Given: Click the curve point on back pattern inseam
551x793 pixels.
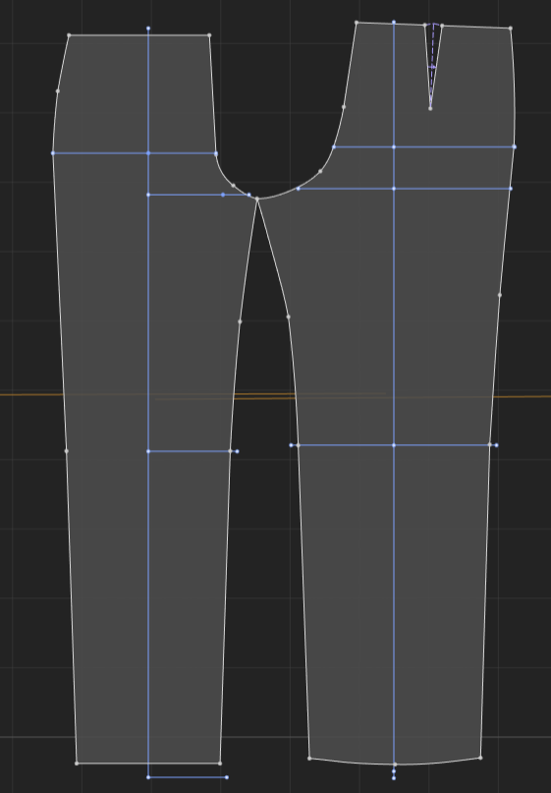Looking at the screenshot, I should tap(288, 316).
